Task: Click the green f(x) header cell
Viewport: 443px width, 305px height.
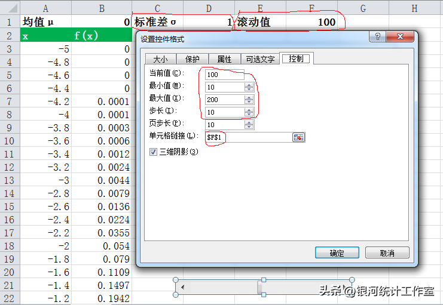Action: 102,35
